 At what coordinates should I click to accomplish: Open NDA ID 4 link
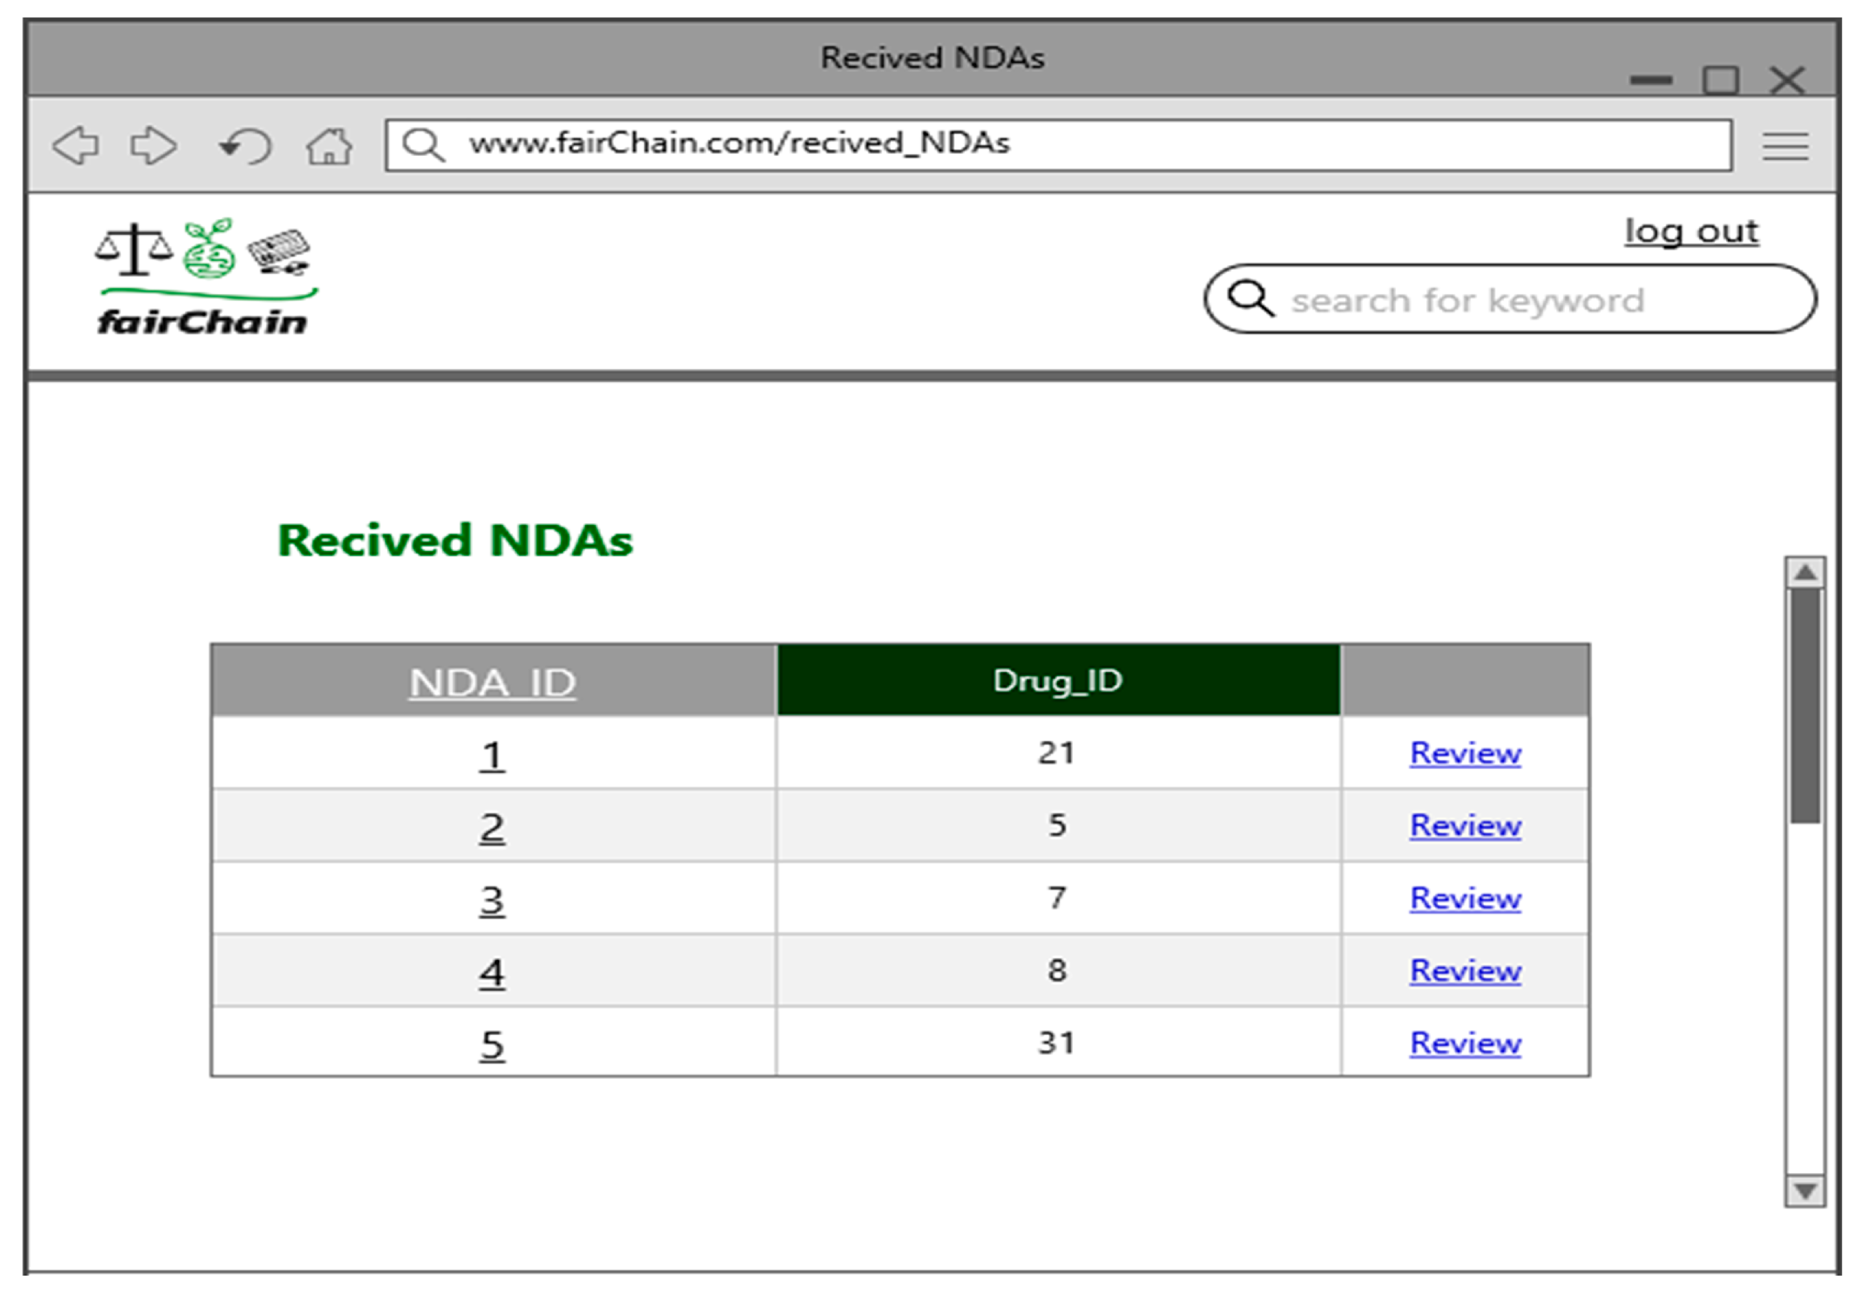(492, 972)
